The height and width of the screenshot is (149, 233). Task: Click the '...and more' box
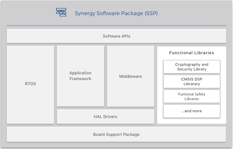[x=192, y=111]
